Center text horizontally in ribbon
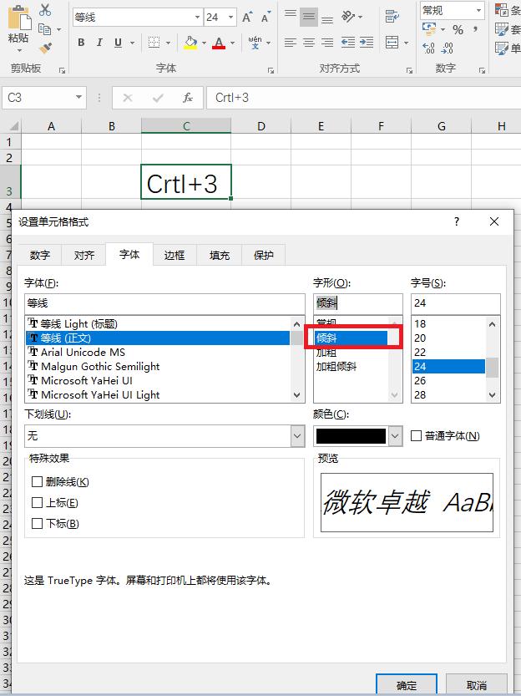The width and height of the screenshot is (521, 696). [x=309, y=43]
